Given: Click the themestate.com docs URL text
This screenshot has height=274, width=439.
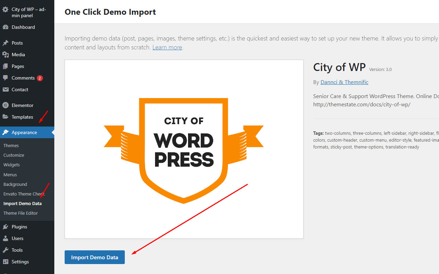Looking at the screenshot, I should (362, 105).
